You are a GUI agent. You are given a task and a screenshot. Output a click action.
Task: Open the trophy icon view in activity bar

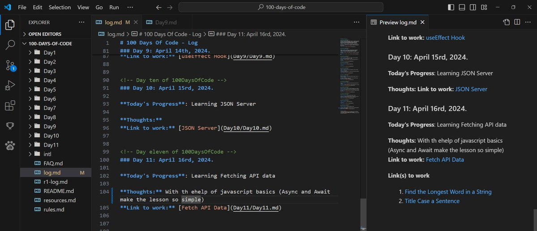click(10, 126)
